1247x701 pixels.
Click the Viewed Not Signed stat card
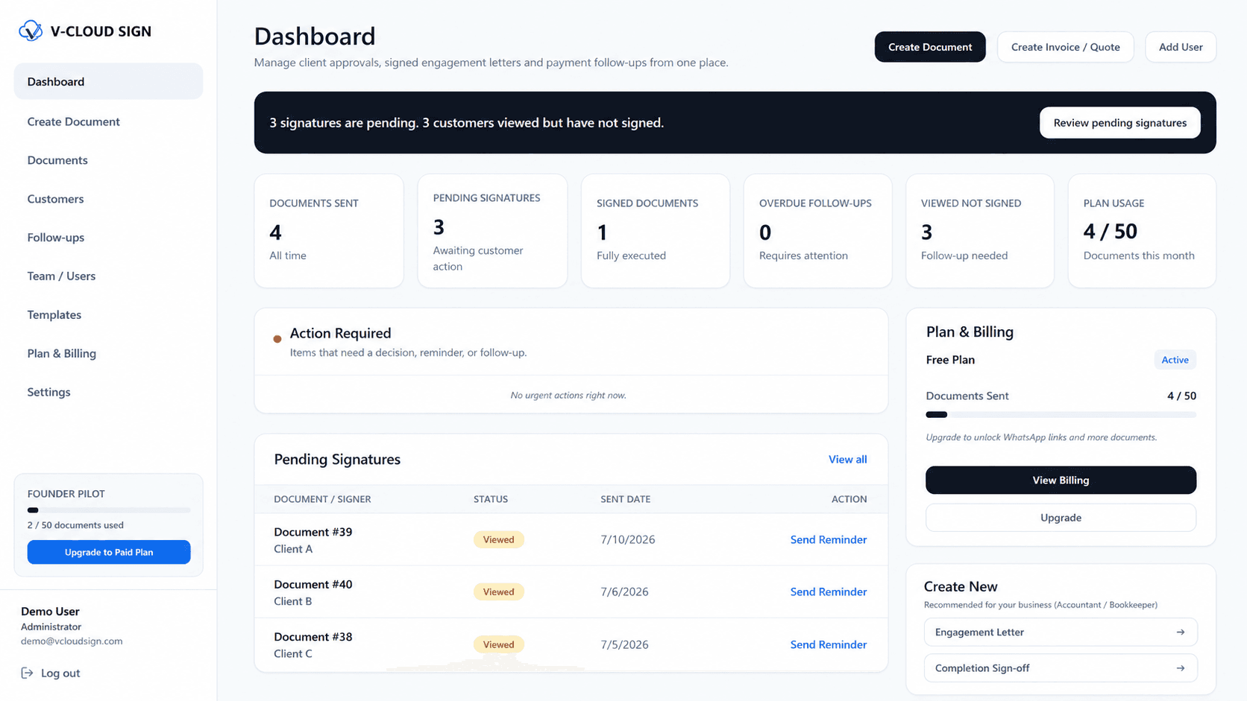(x=980, y=231)
